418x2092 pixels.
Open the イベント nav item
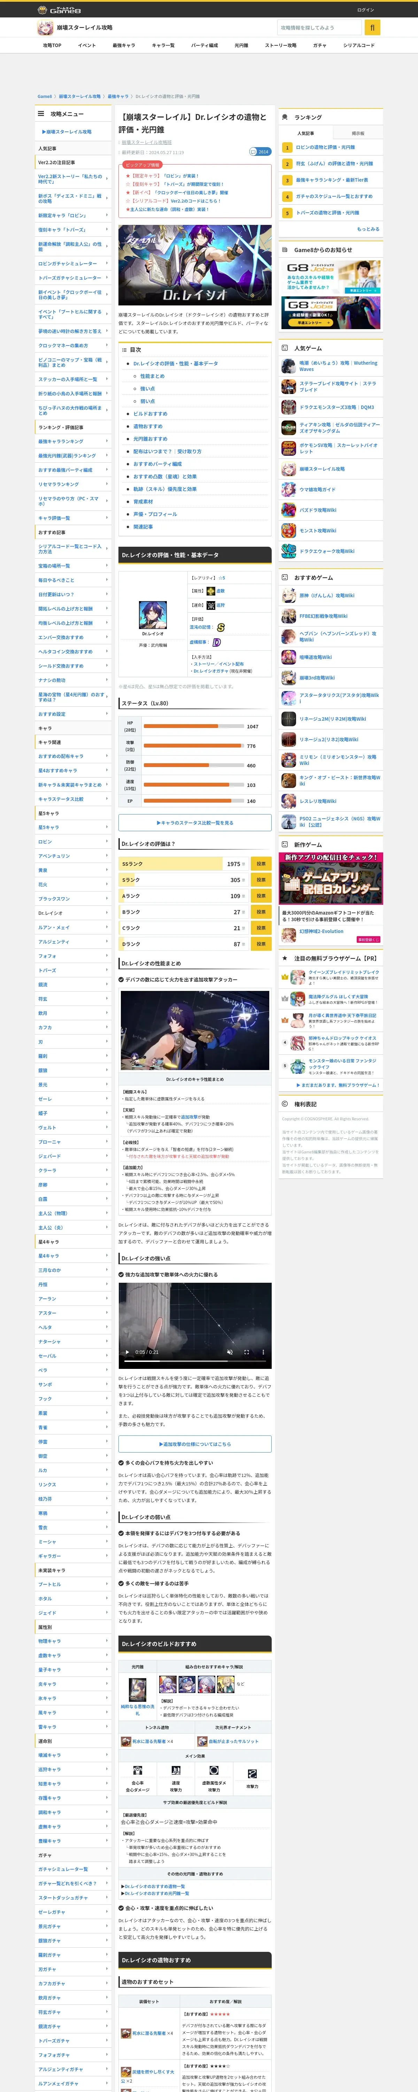(x=87, y=45)
